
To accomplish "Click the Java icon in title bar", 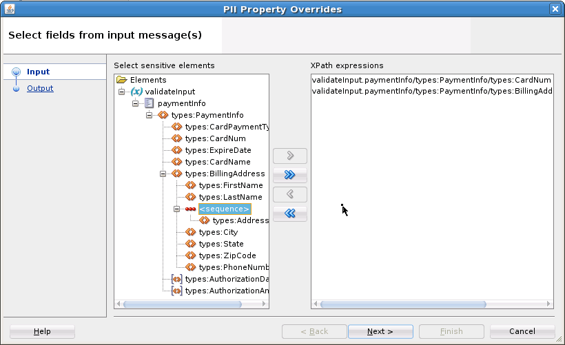I will (x=10, y=9).
